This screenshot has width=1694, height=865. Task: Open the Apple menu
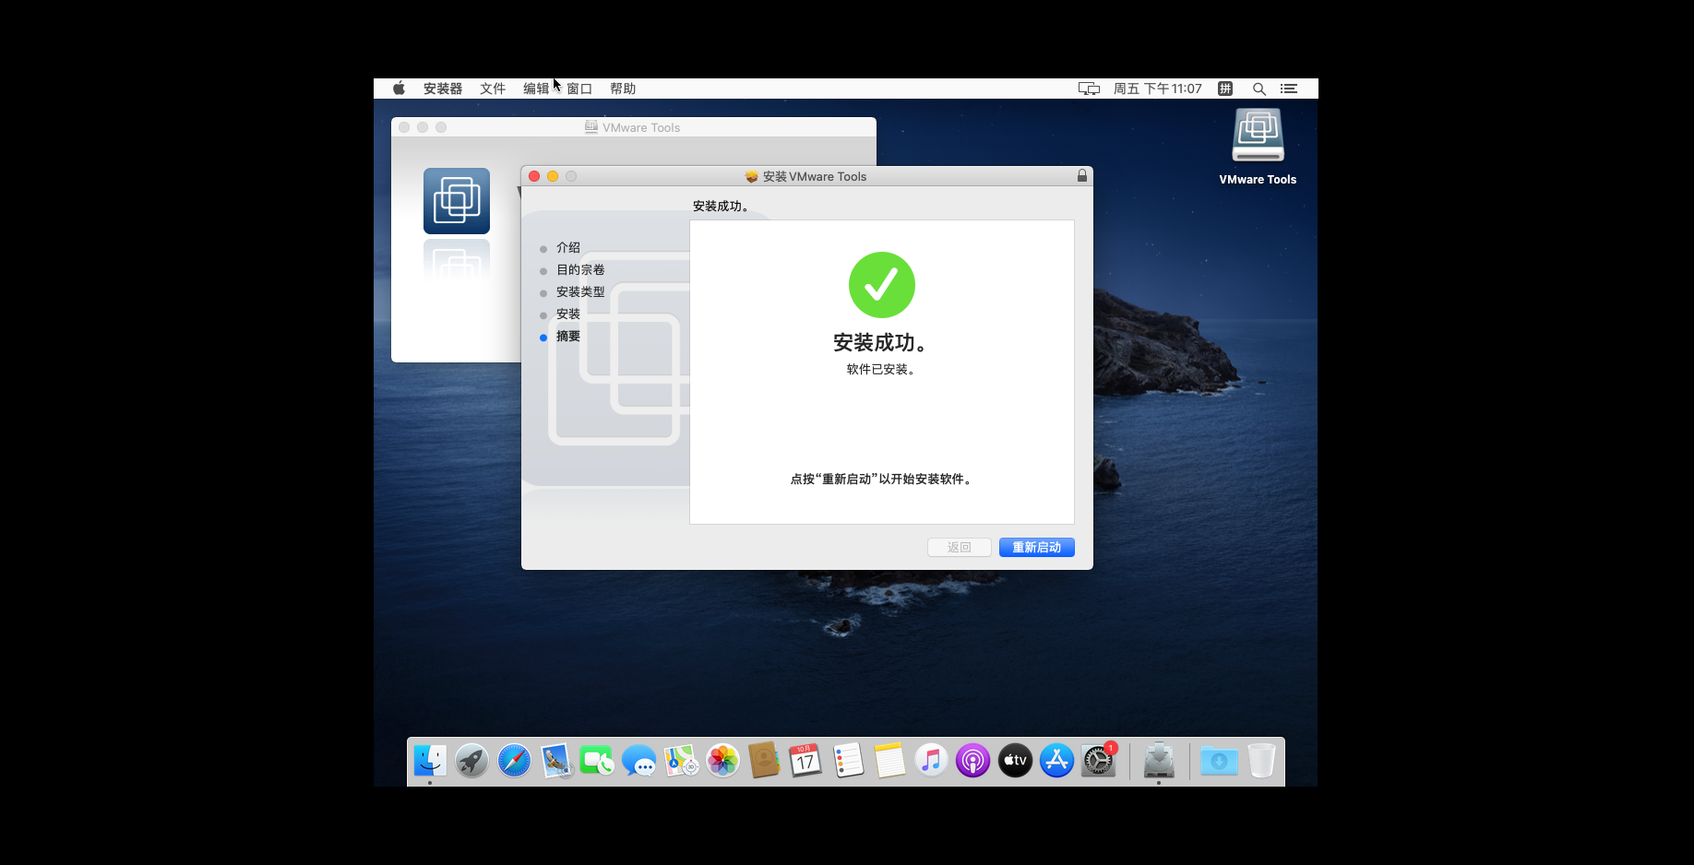(399, 89)
